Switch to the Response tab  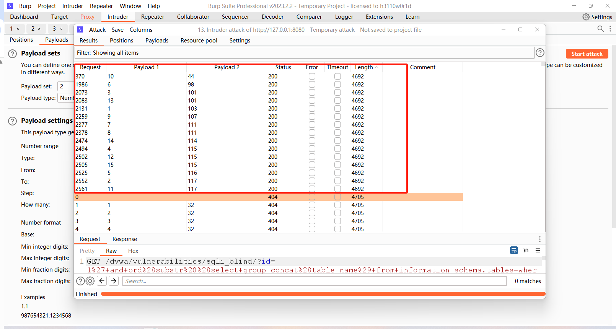pyautogui.click(x=125, y=239)
